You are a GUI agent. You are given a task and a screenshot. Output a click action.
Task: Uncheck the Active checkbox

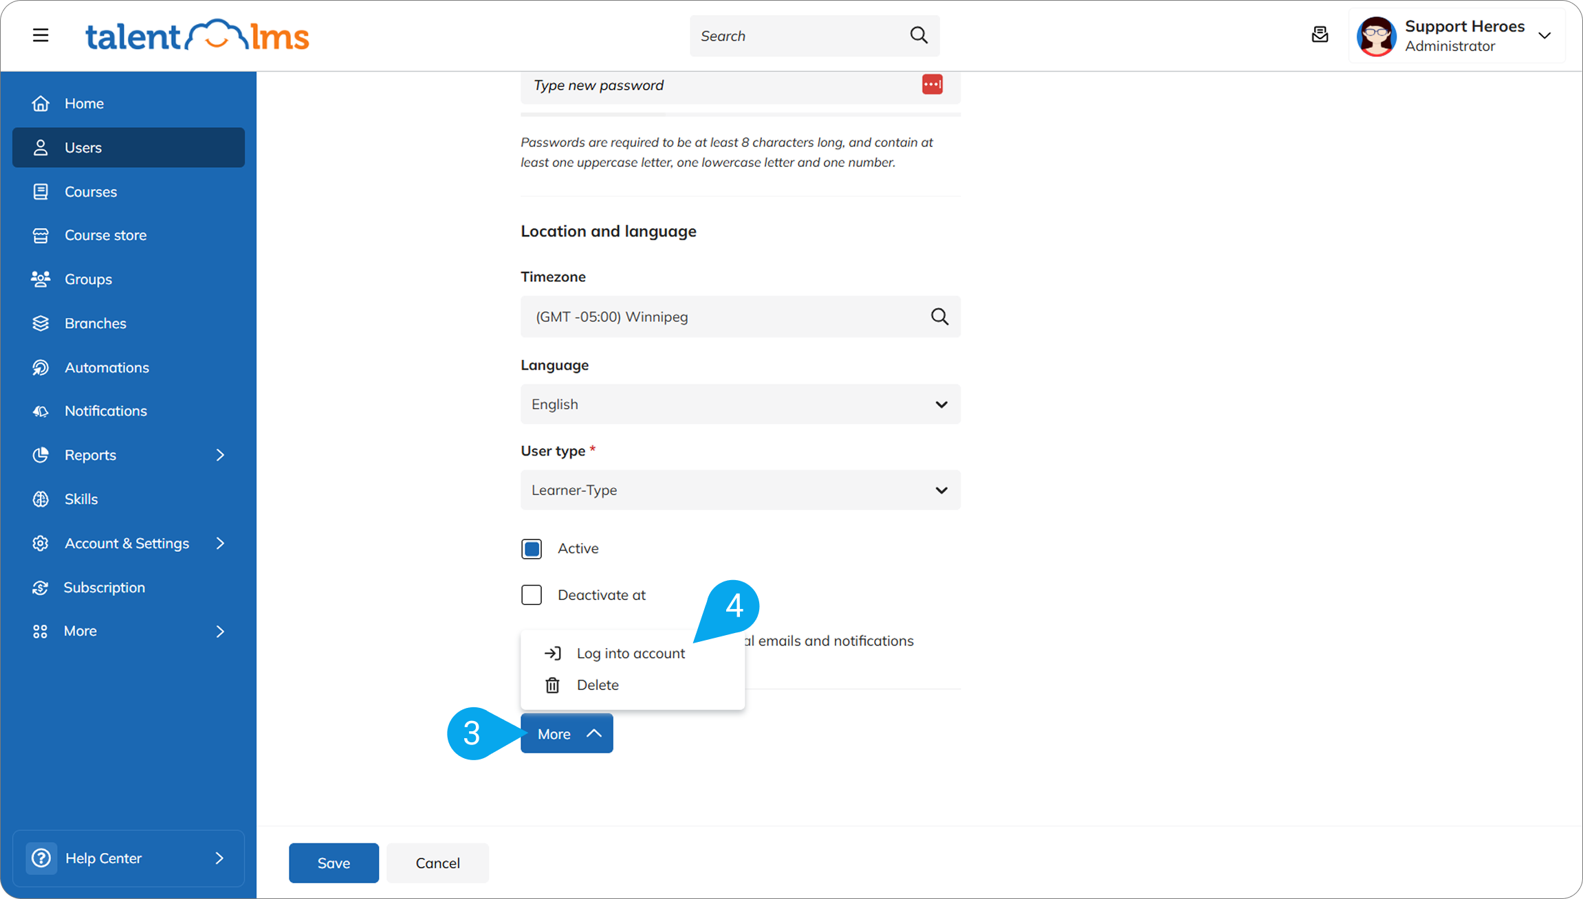pyautogui.click(x=532, y=548)
